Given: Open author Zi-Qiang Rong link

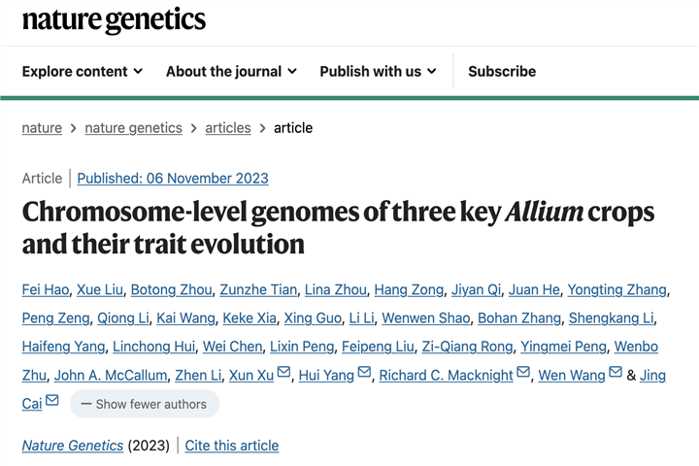Looking at the screenshot, I should click(x=467, y=347).
